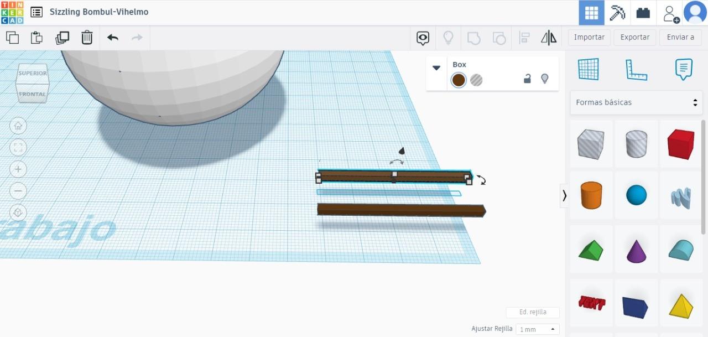Select the green Roof shape

pyautogui.click(x=591, y=250)
